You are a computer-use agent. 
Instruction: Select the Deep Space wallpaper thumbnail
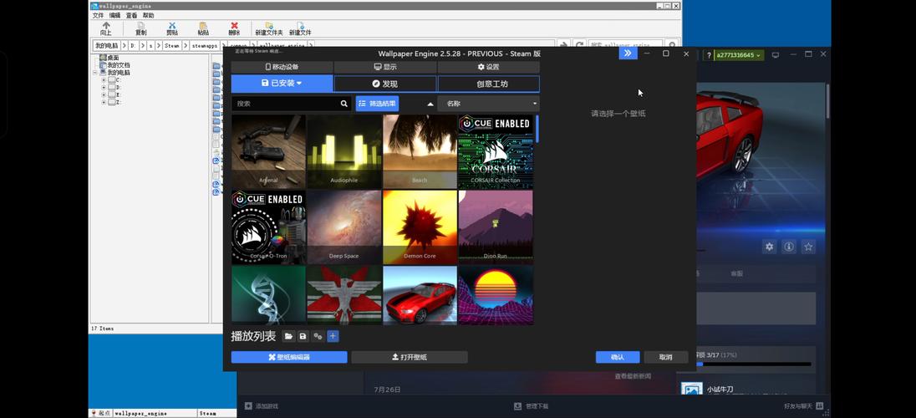click(x=344, y=227)
